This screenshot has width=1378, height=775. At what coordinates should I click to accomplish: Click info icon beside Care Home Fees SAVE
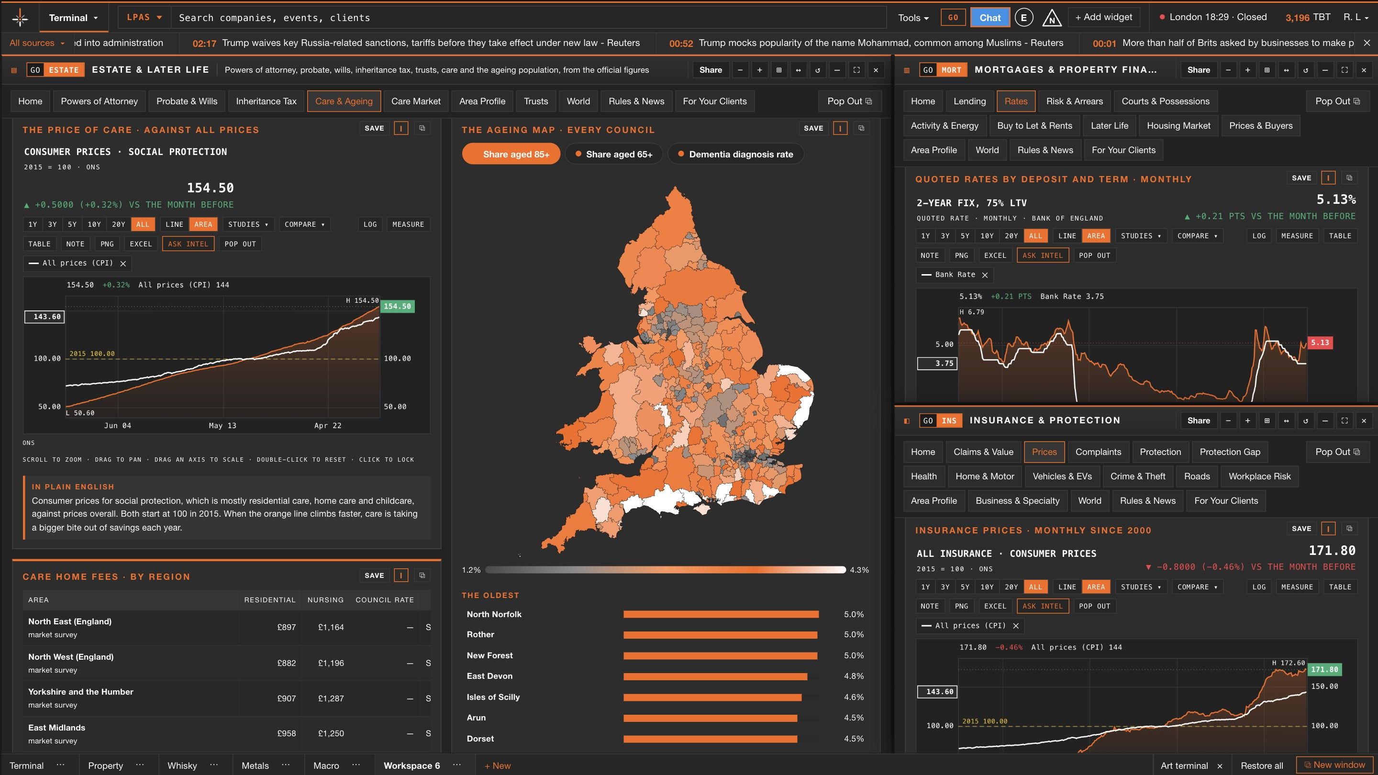pyautogui.click(x=400, y=576)
